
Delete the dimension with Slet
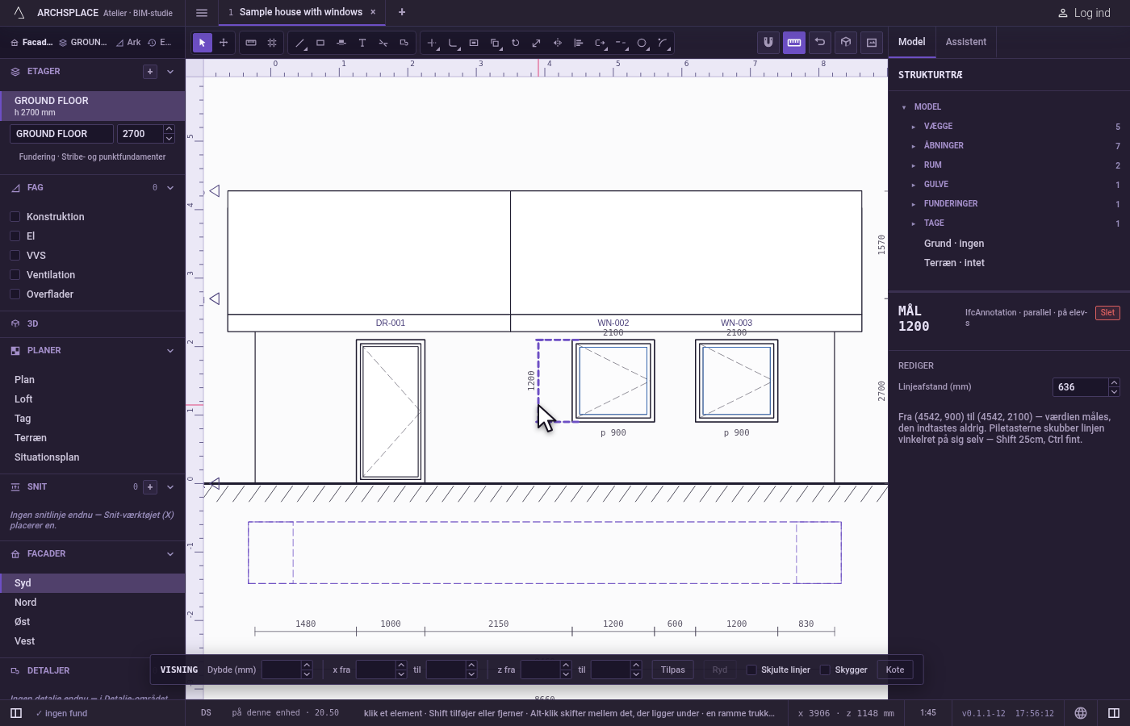click(1107, 313)
